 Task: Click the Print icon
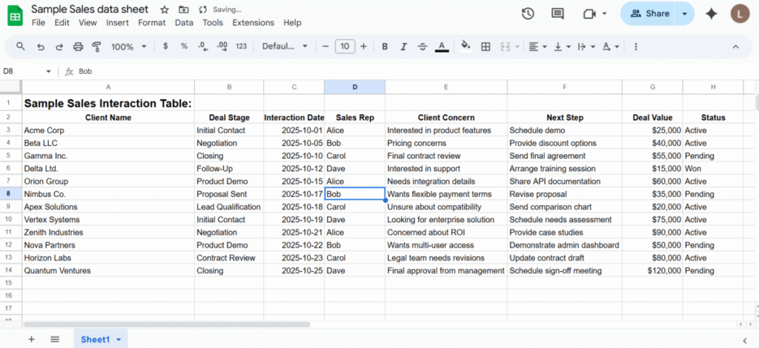78,47
